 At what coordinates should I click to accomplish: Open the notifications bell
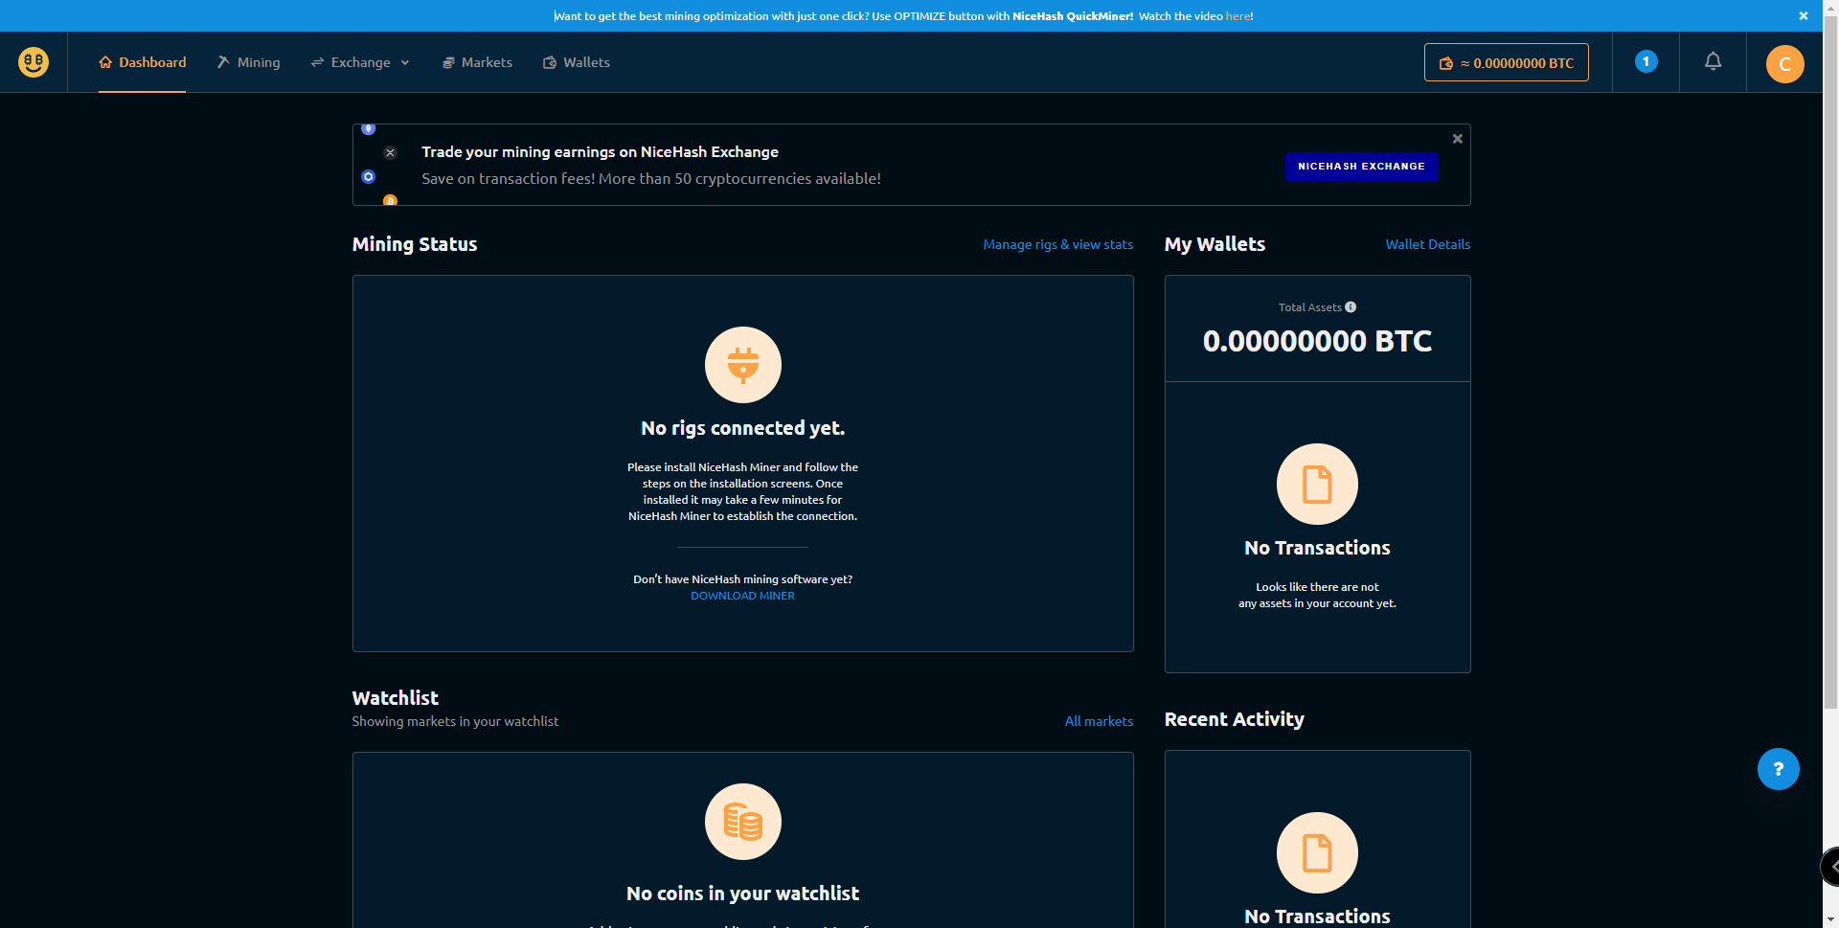pos(1713,62)
